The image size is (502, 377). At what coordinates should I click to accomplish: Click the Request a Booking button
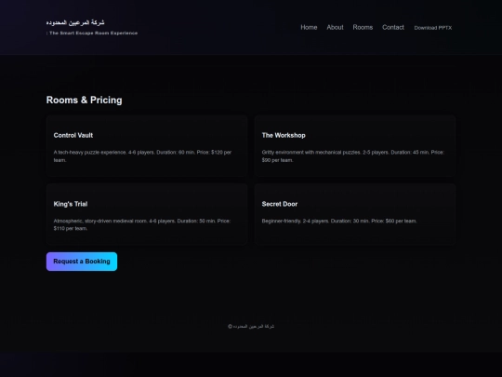click(82, 262)
